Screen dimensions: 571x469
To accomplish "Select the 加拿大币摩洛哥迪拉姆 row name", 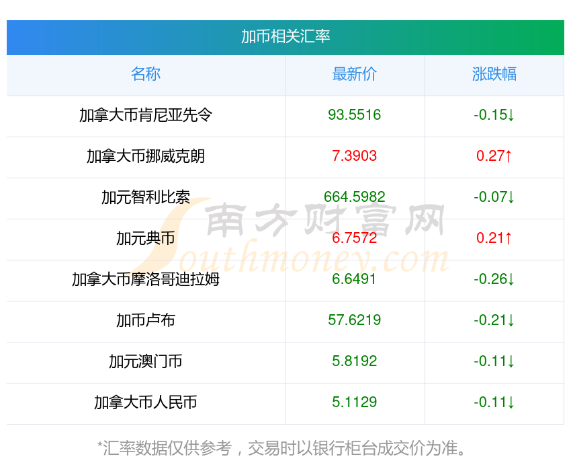I will click(146, 279).
